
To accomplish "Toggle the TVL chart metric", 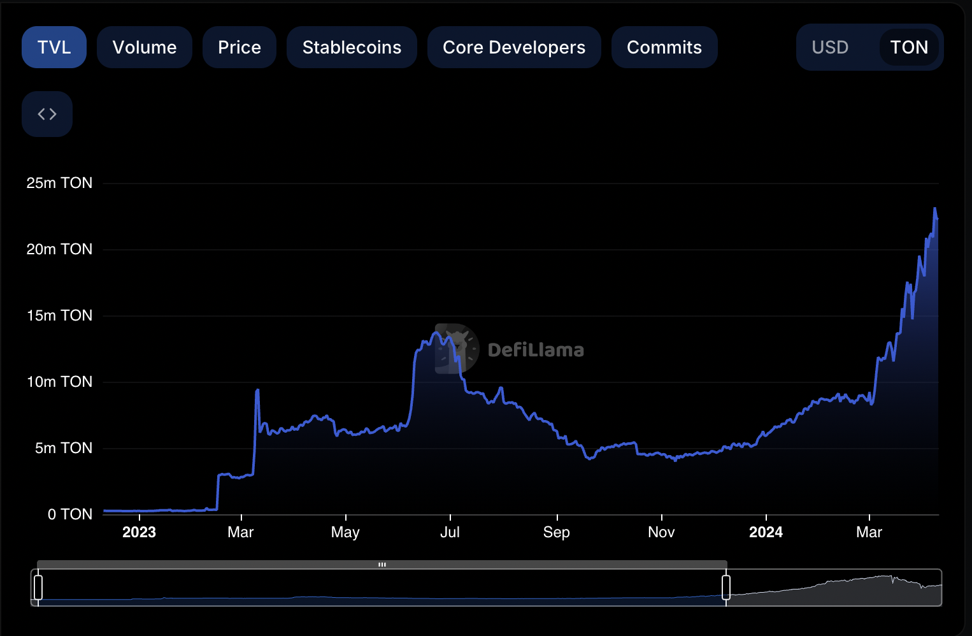I will click(x=54, y=47).
